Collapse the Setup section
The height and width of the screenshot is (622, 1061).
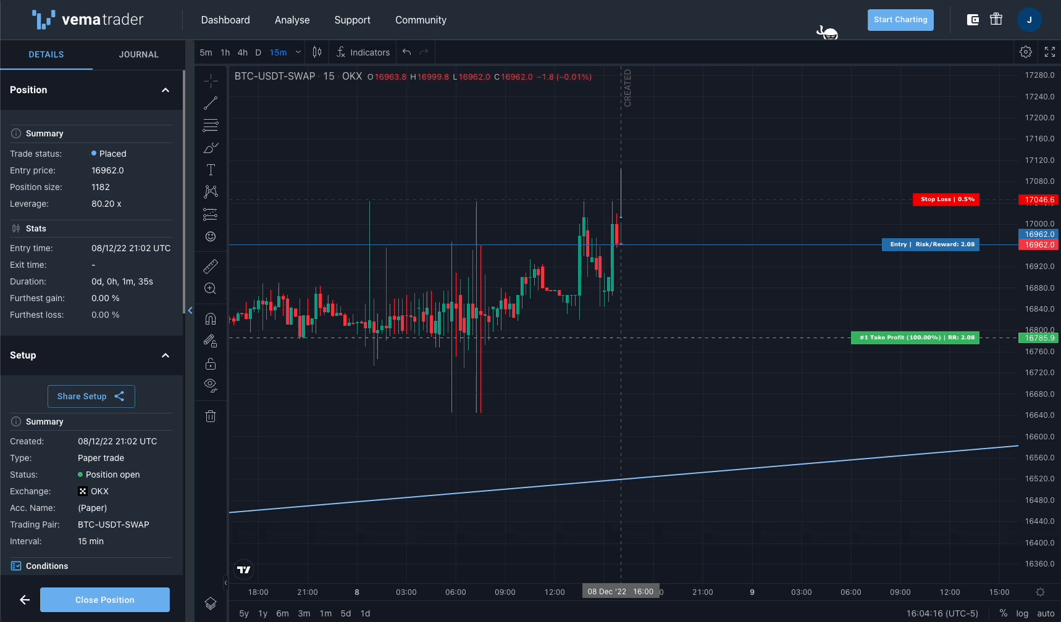(166, 355)
